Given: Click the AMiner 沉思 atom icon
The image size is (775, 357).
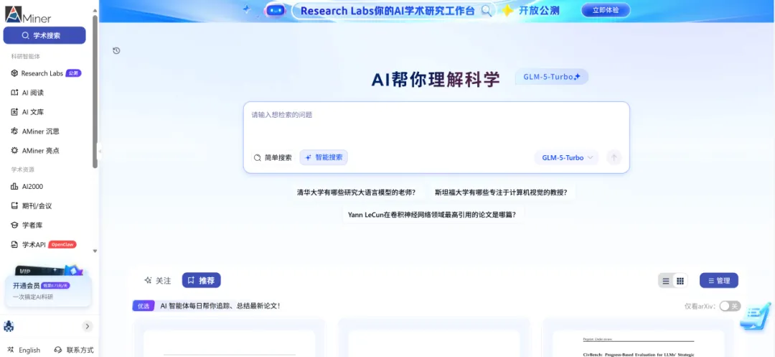Looking at the screenshot, I should click(x=14, y=131).
